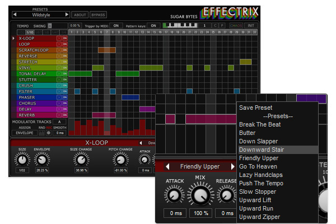Screen dimensions: 336x224
Task: Open the ABOUT button
Action: pyautogui.click(x=80, y=15)
